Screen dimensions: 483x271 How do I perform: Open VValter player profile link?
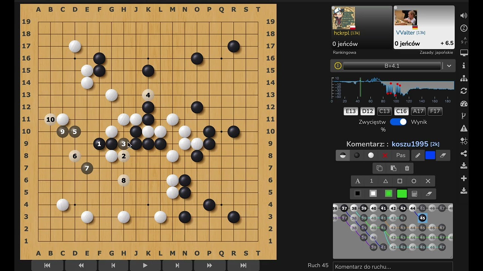(405, 33)
